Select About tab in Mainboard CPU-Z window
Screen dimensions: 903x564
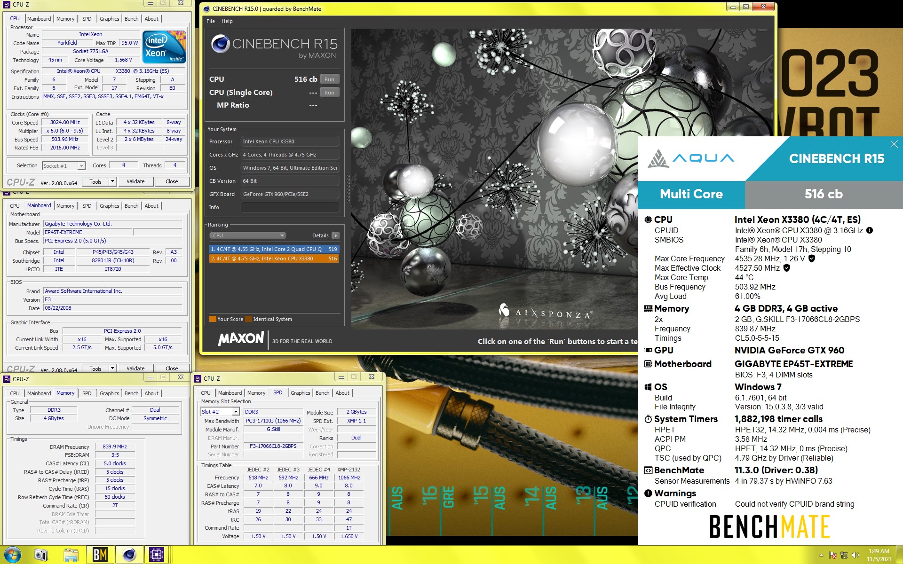click(151, 206)
